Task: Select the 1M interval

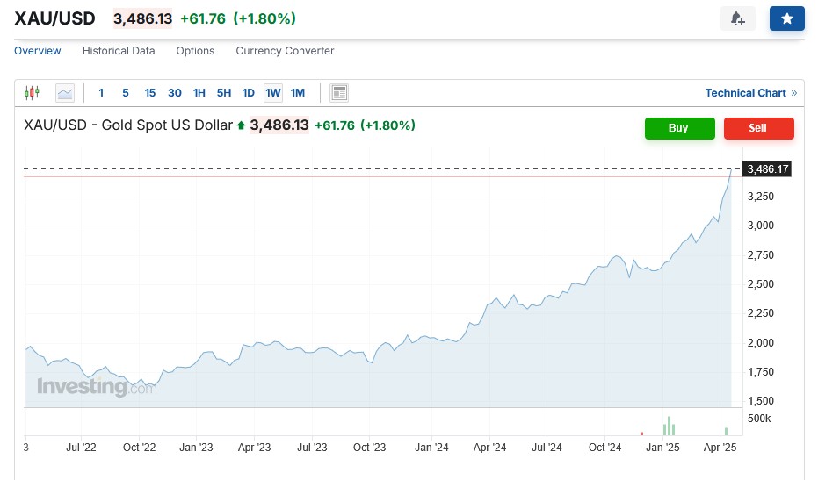Action: pos(297,93)
